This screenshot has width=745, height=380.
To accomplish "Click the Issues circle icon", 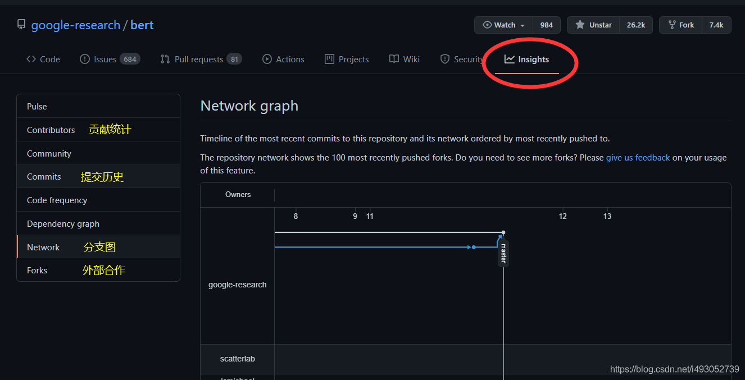I will 85,59.
